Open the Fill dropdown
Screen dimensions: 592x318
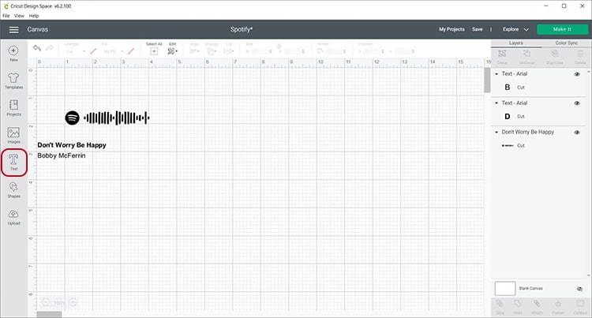[113, 51]
